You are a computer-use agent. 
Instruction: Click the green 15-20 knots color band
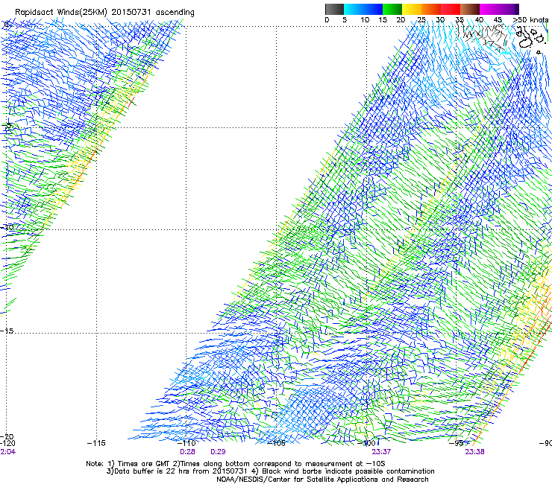click(392, 9)
